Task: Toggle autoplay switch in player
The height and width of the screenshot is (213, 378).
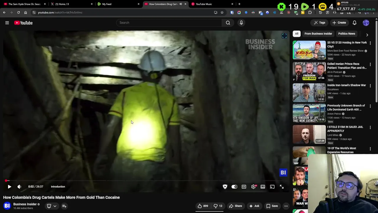Action: 234,187
